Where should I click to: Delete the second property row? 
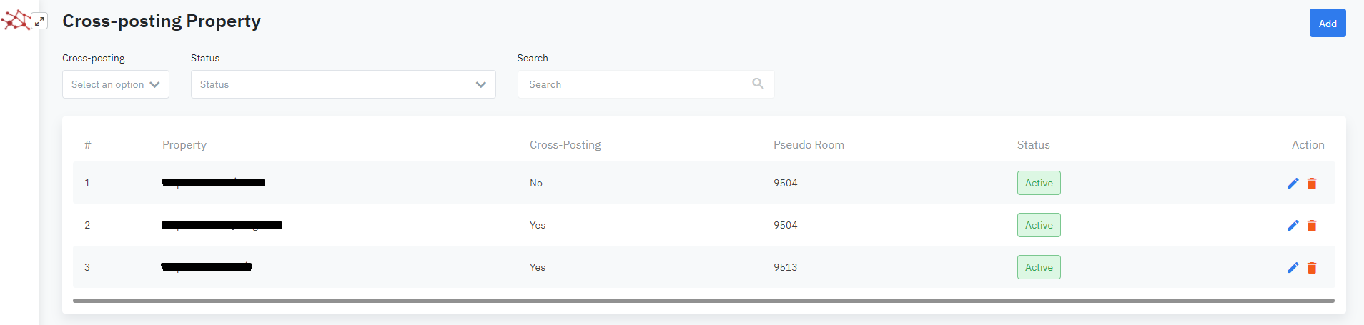(x=1312, y=226)
